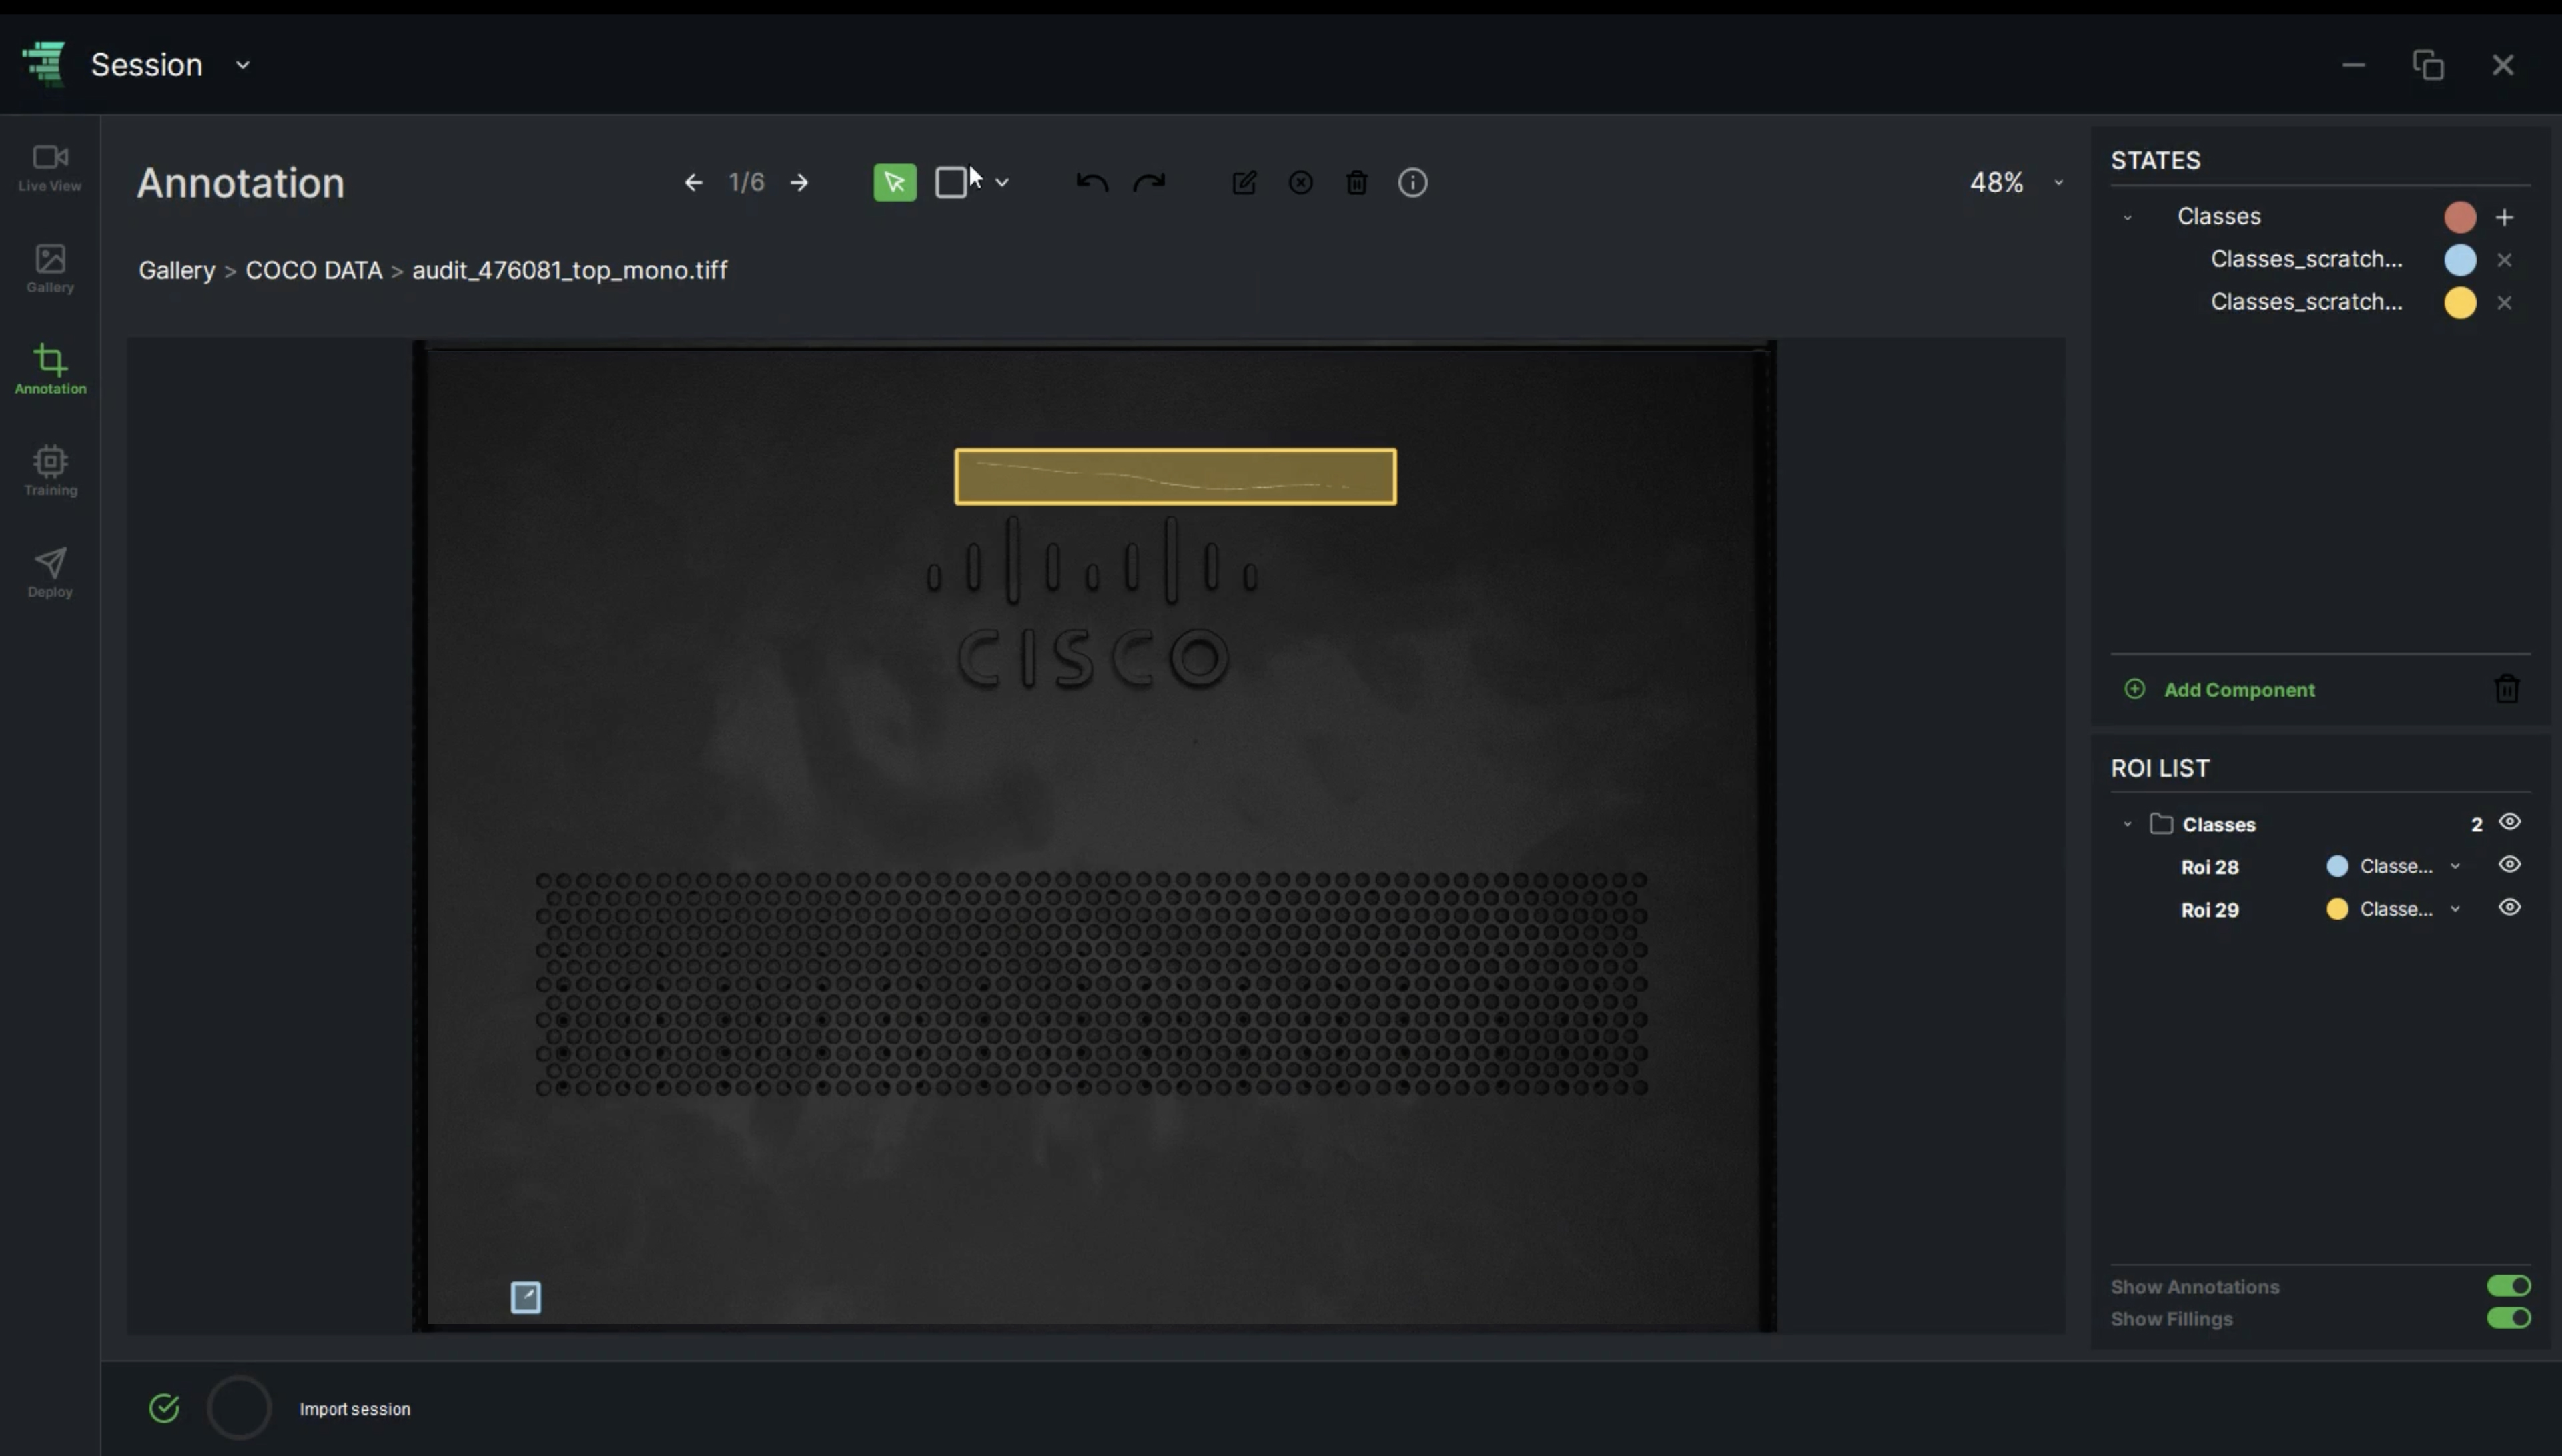Select the blue Classes_scratch state label

2306,259
